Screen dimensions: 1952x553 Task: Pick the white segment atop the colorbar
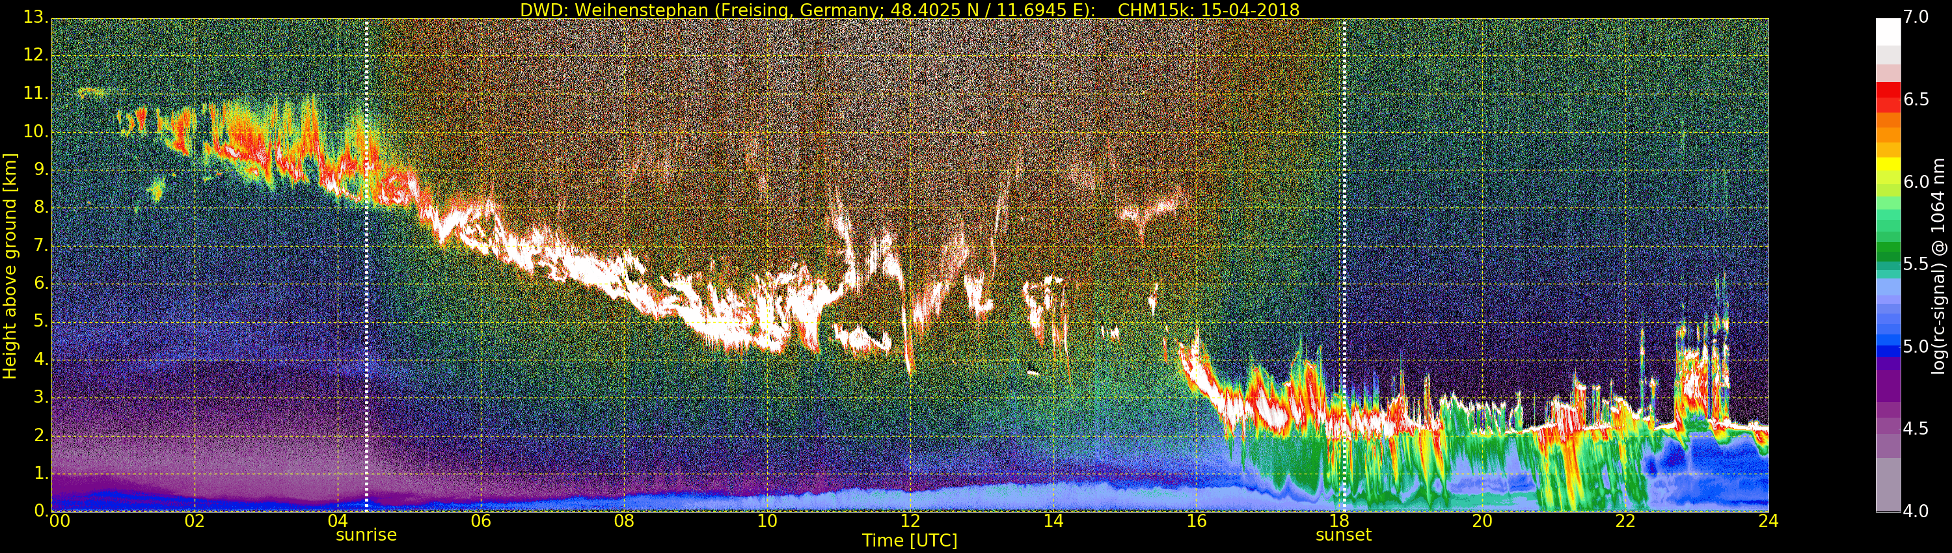pos(1888,32)
